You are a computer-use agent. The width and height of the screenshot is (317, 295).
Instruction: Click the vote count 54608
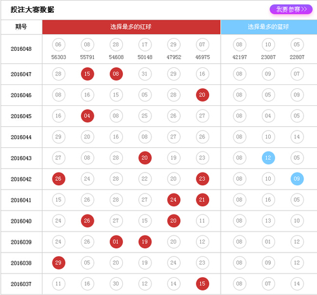point(116,57)
